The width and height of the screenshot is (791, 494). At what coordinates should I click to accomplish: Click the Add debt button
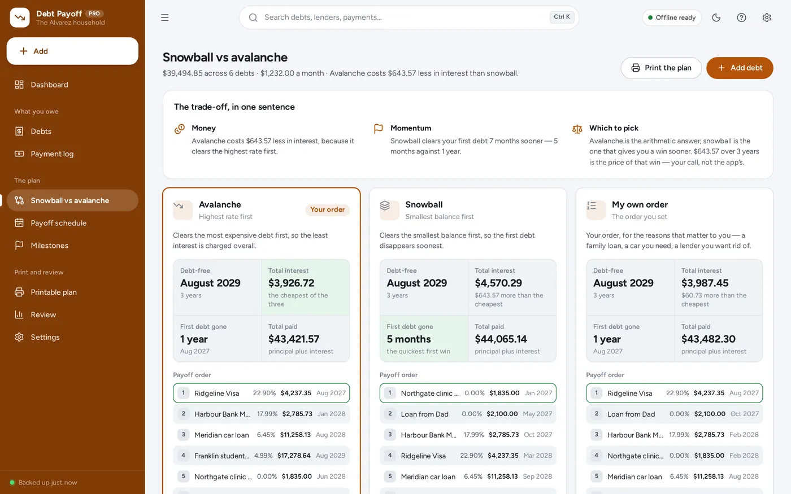pos(740,68)
